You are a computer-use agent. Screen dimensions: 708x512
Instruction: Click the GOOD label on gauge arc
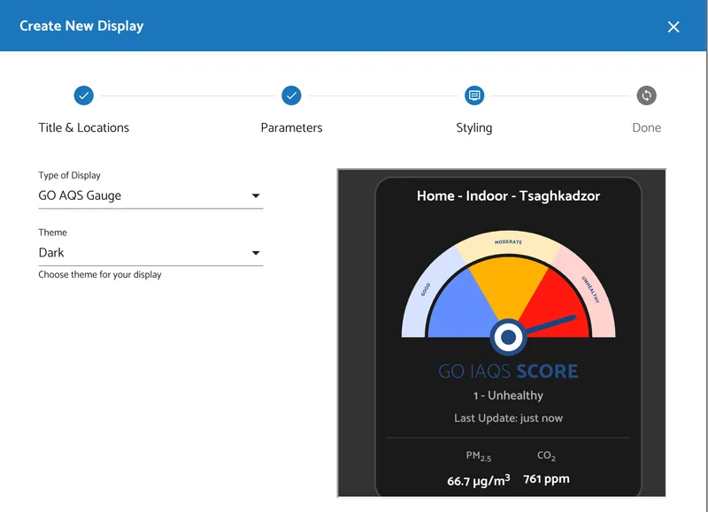click(426, 290)
